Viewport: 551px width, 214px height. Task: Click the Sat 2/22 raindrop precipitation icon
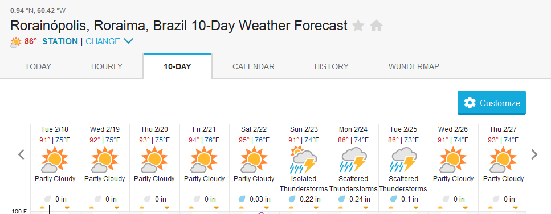pos(242,199)
